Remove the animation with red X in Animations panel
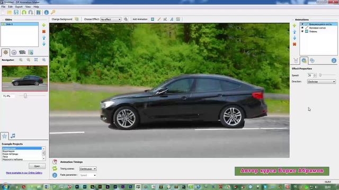 [295, 44]
